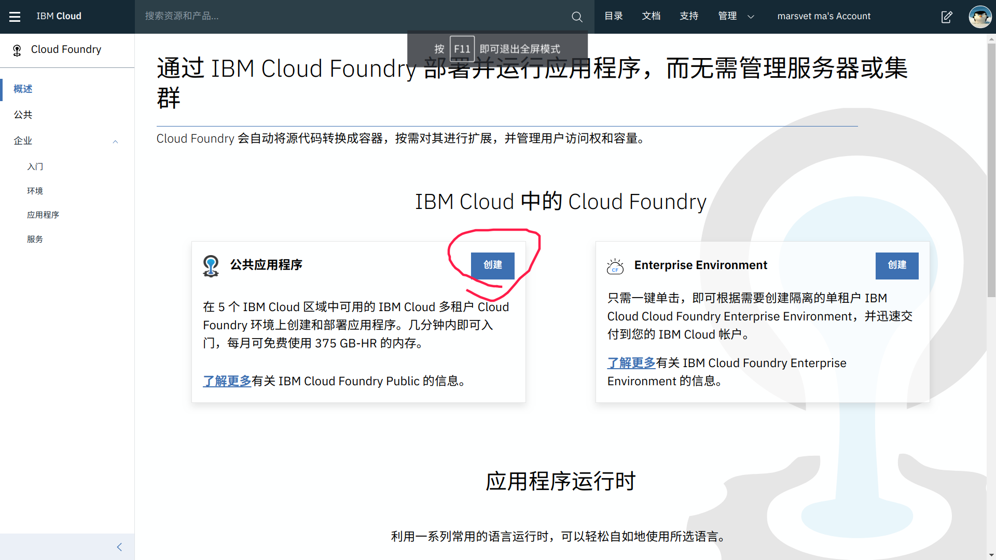
Task: Open 应用程序 under 企业
Action: coord(43,215)
